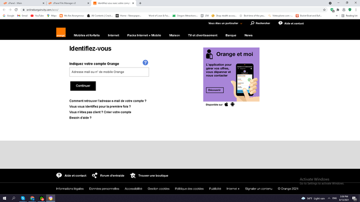The image size is (360, 202).
Task: Open Windows notification center icon
Action: [354, 198]
